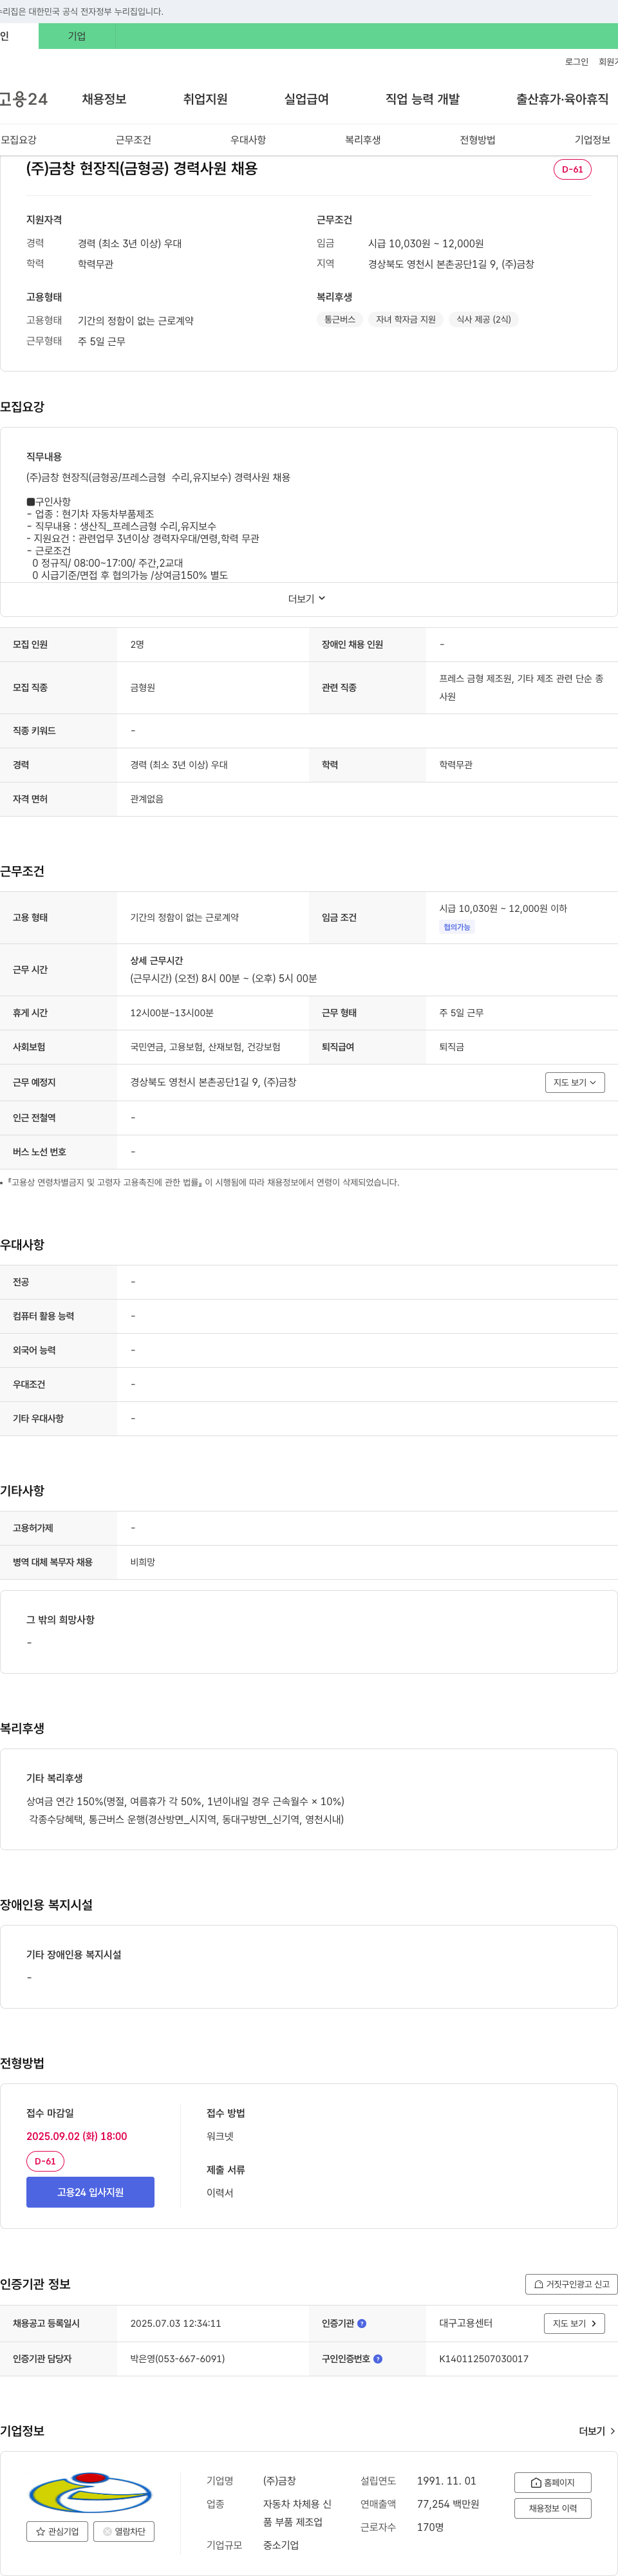Click the job title (주)금창 현장직(금형공) 경력사원 채용
Viewport: 618px width, 2576px height.
[142, 169]
